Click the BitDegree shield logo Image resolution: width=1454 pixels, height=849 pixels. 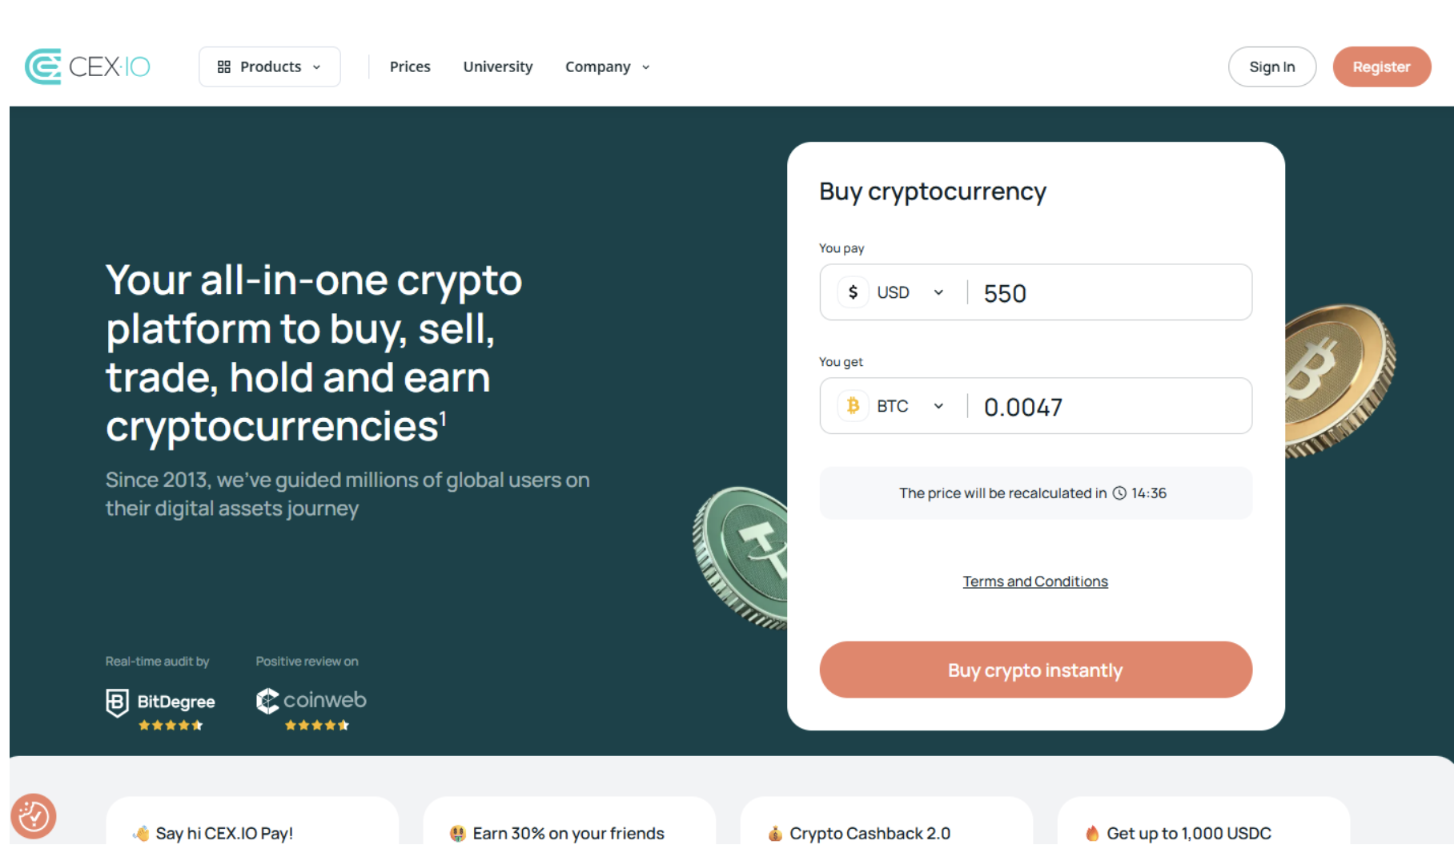[x=117, y=702]
